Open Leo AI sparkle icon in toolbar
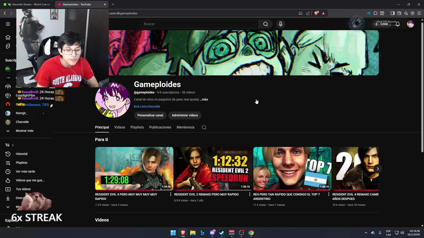Viewport: 424px width, 238px height. tap(406, 13)
